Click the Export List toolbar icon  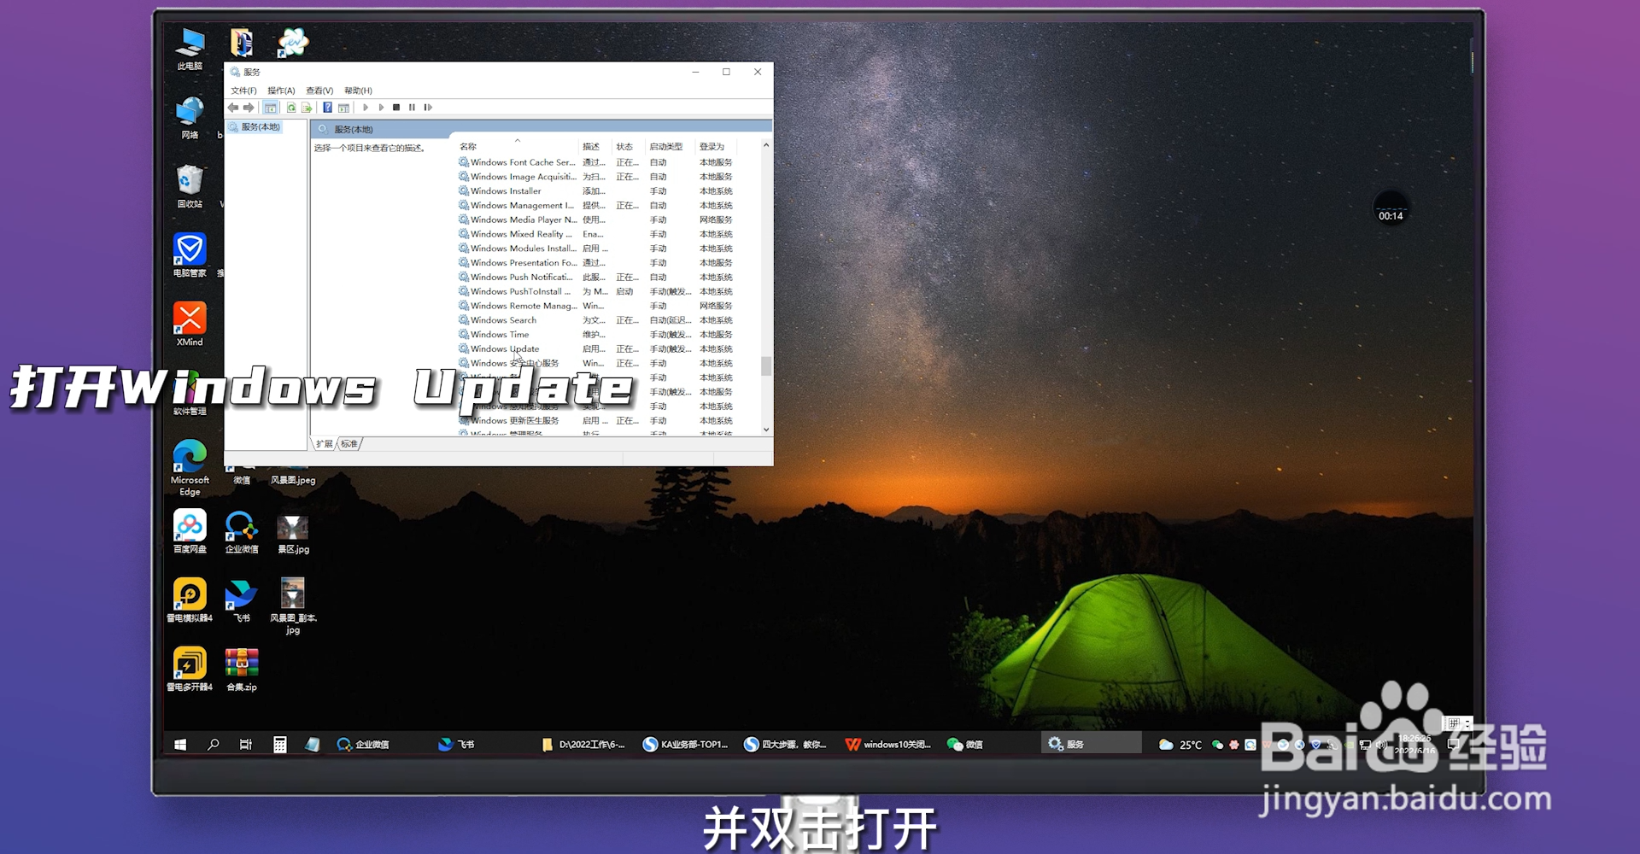pos(307,108)
